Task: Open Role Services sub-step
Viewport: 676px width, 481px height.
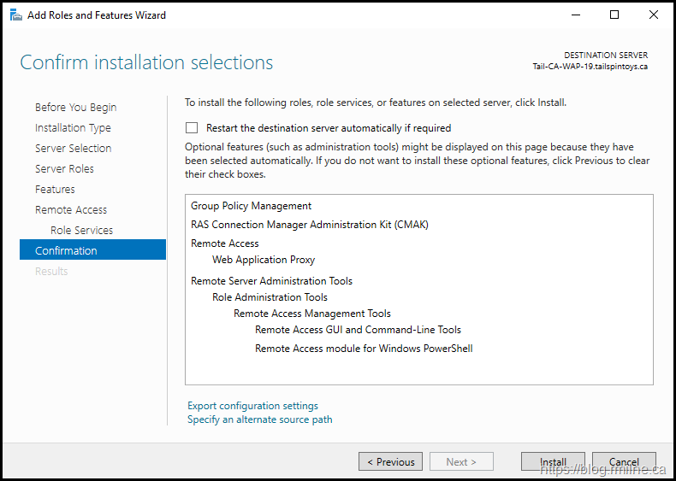Action: pos(81,231)
